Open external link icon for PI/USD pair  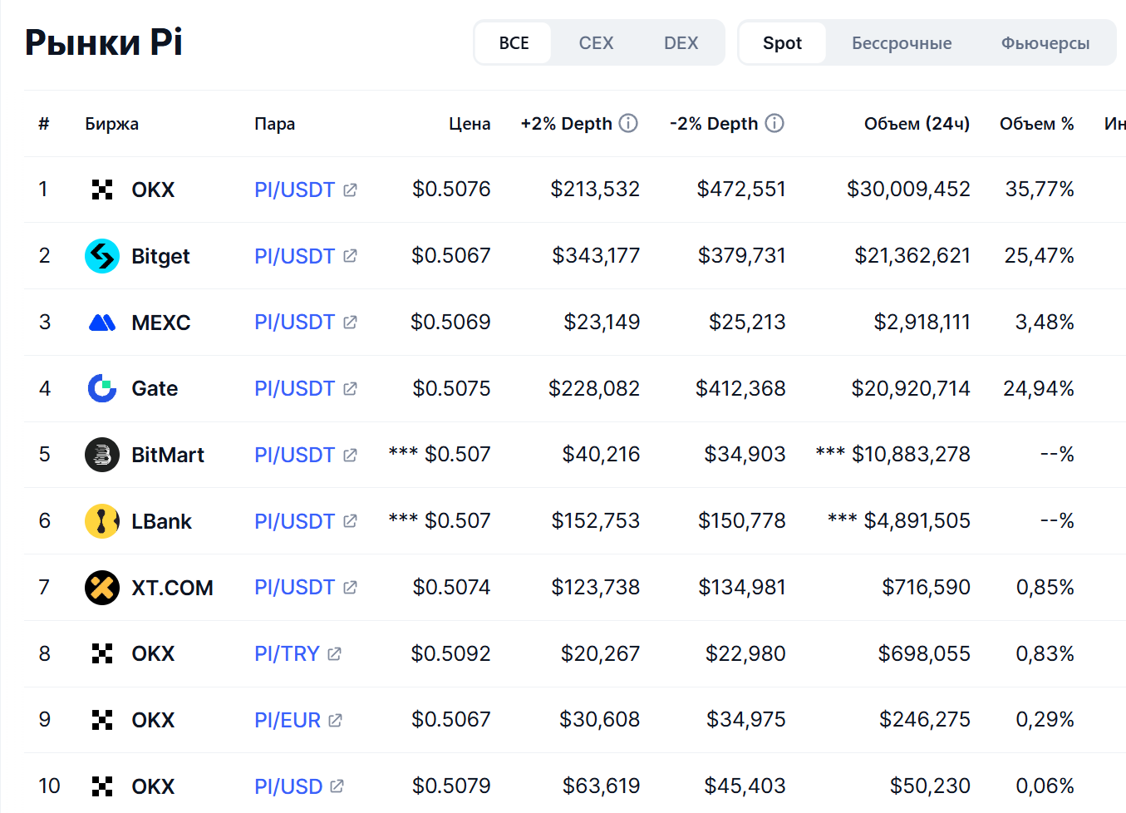(337, 786)
